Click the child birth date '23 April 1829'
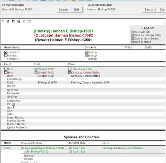 (77, 151)
